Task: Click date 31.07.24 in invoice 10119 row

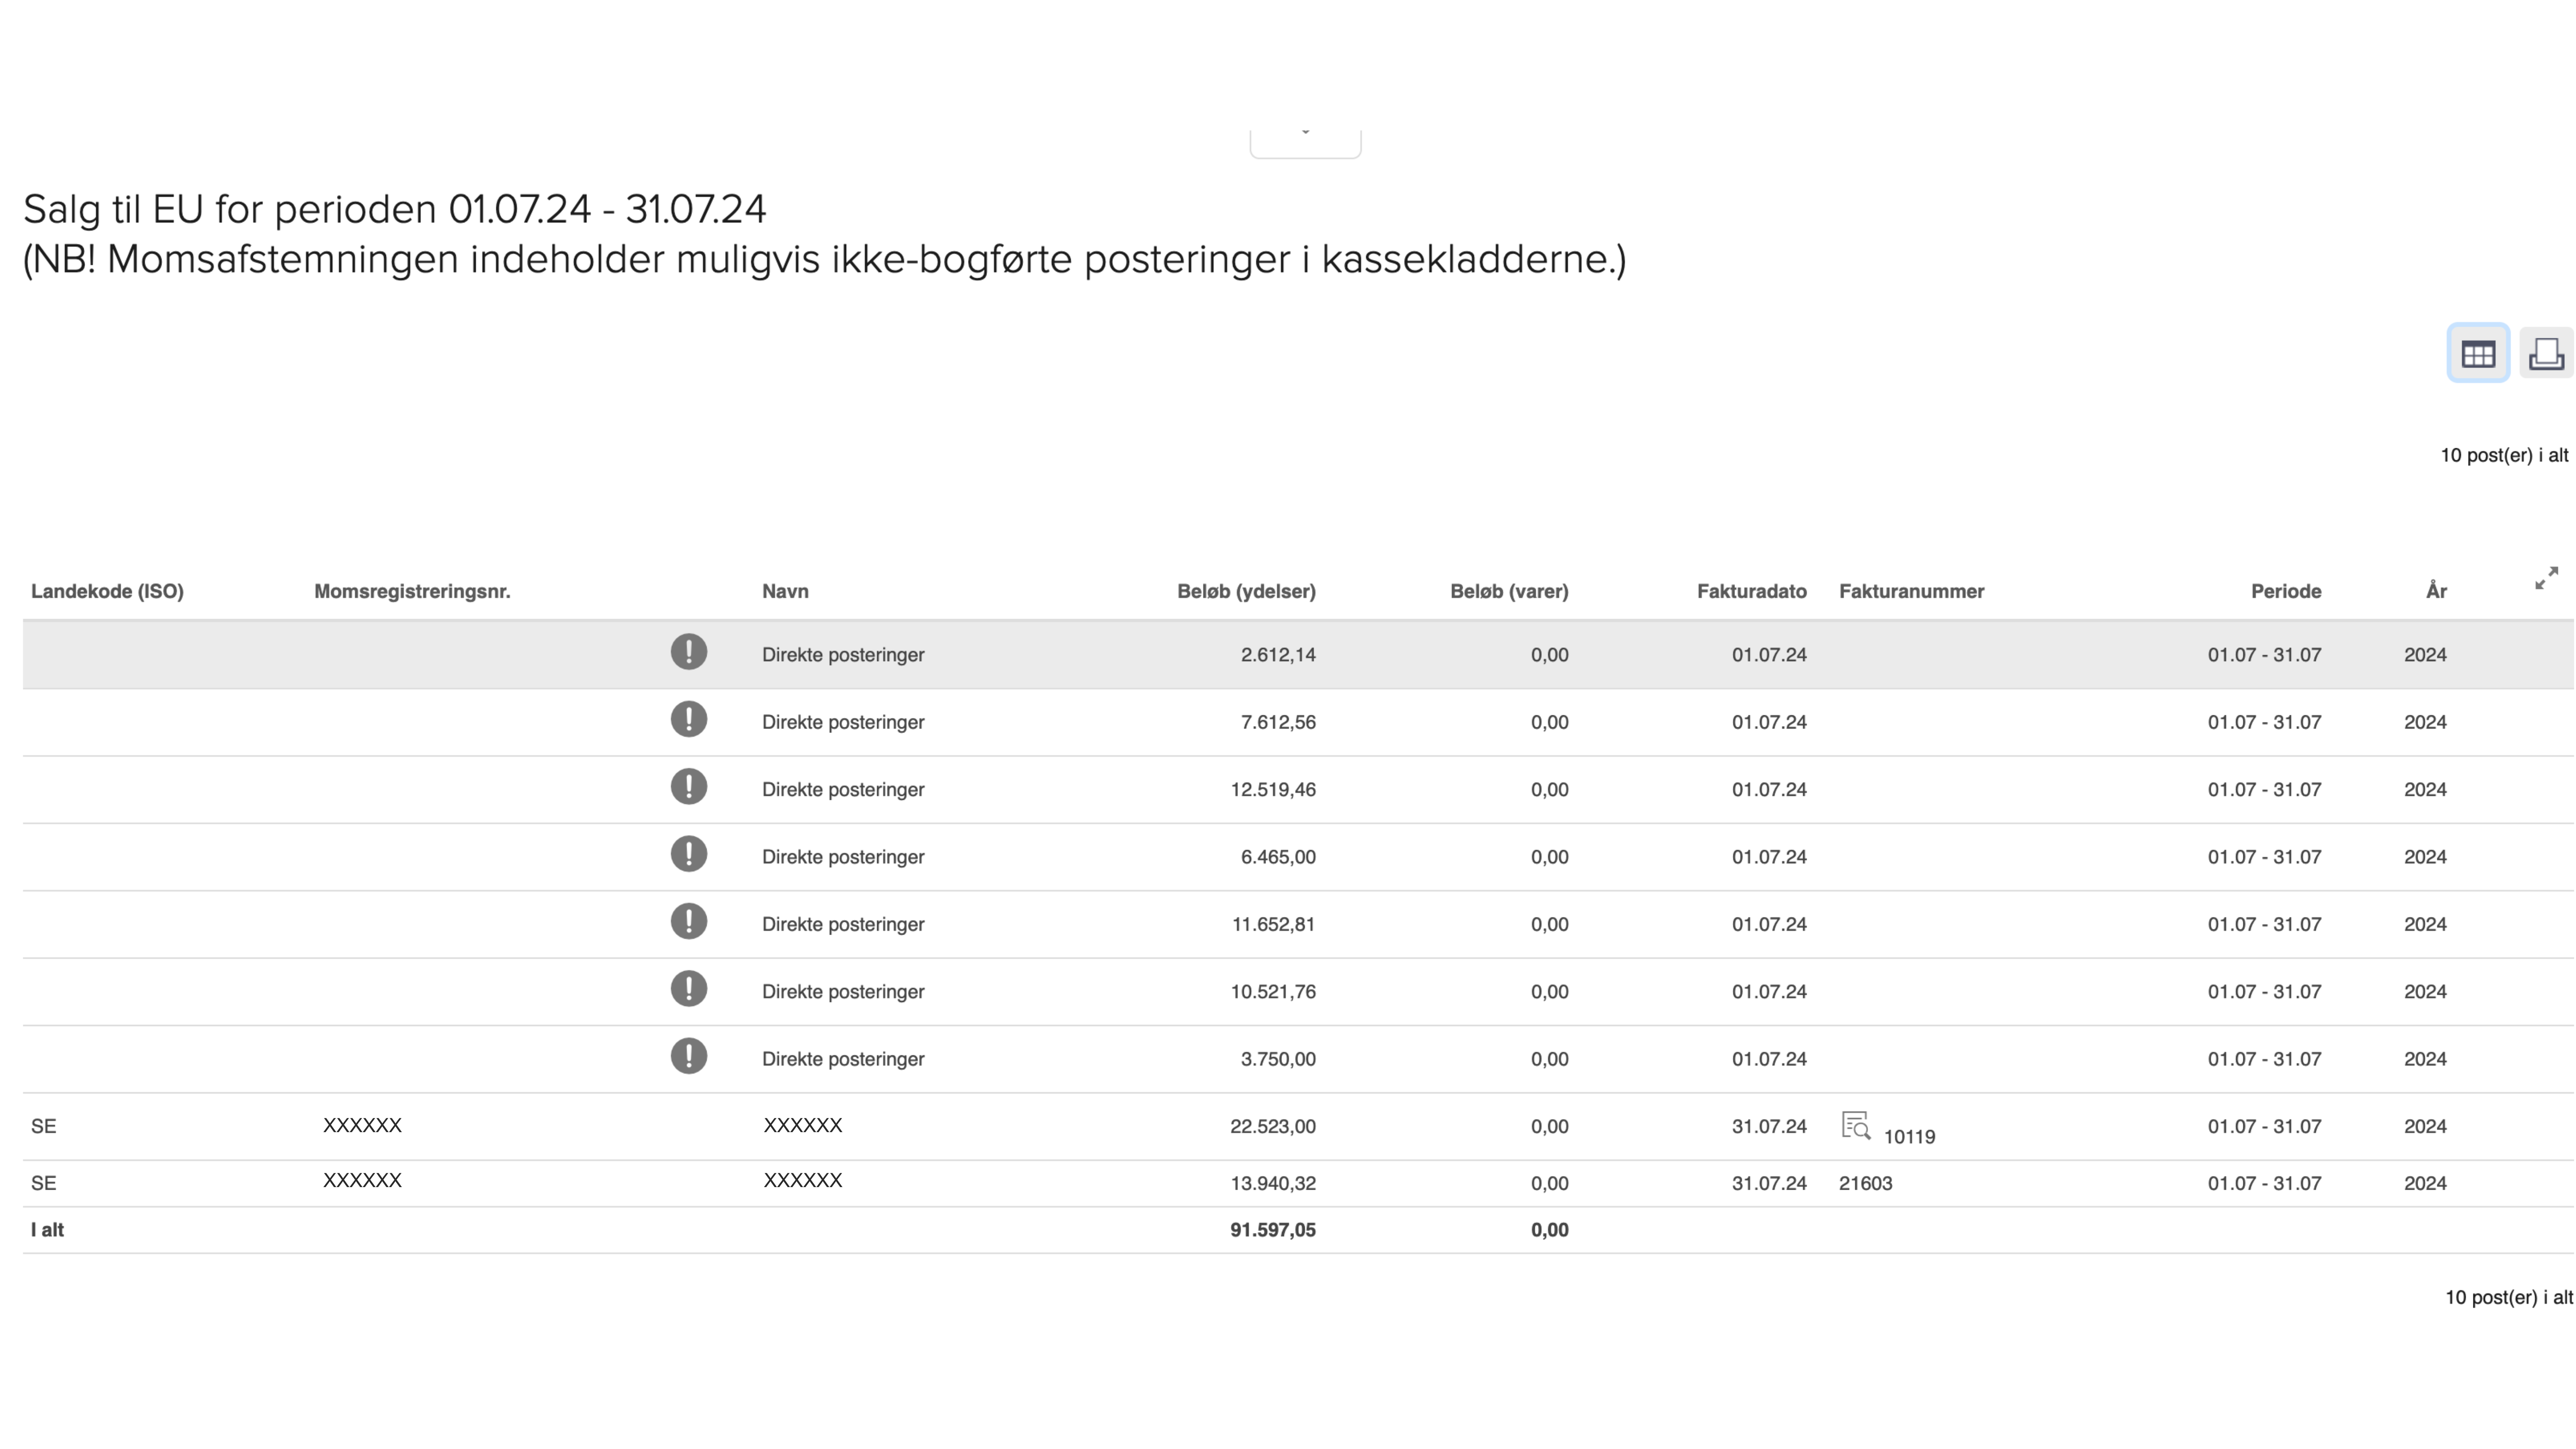Action: (x=1769, y=1126)
